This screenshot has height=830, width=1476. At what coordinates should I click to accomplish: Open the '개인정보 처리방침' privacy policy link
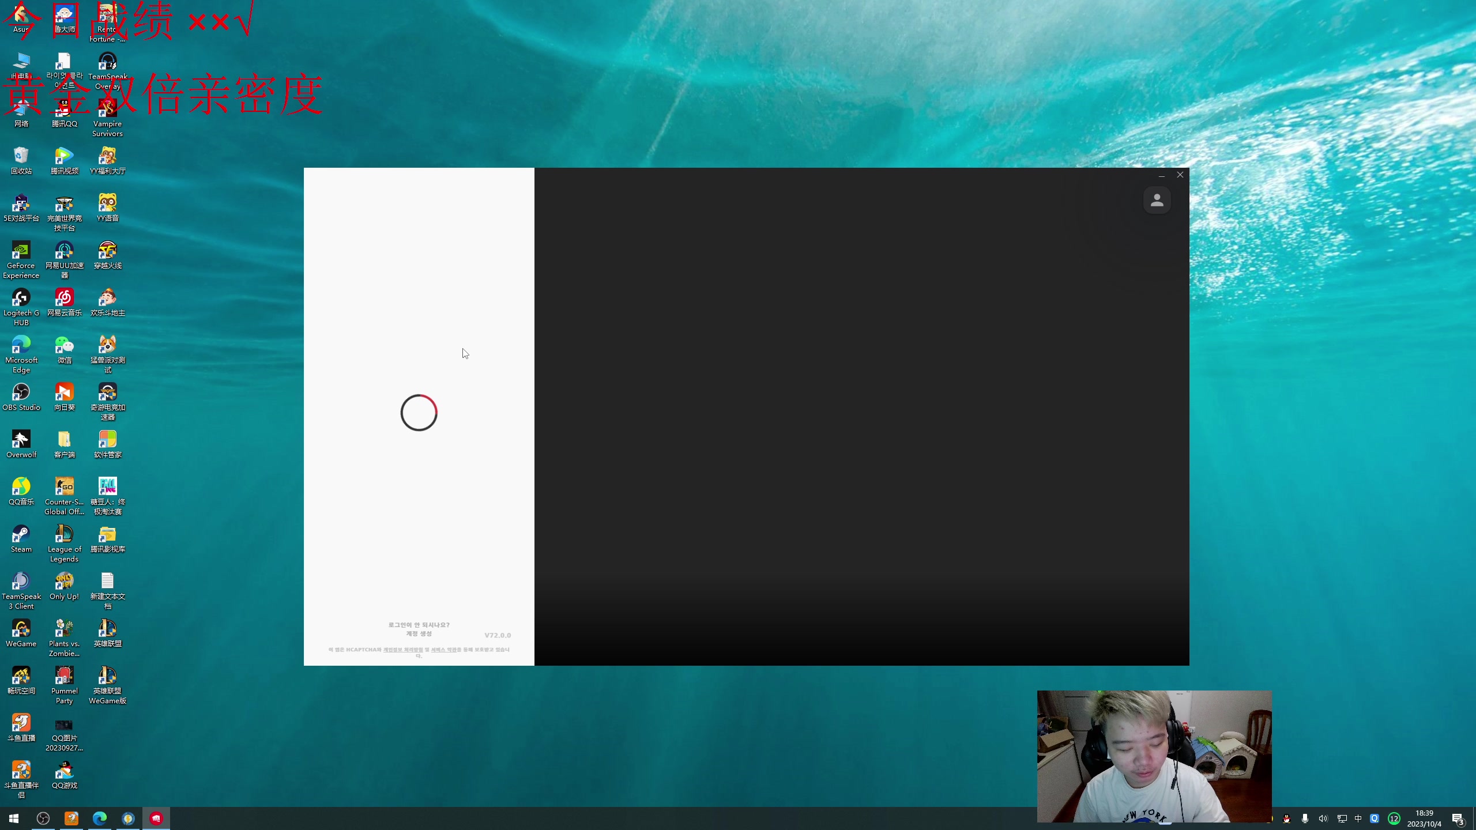click(403, 650)
